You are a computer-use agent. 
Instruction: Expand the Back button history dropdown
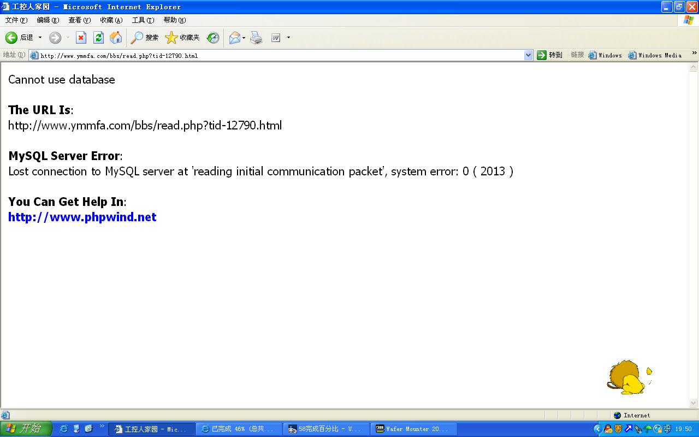(40, 38)
